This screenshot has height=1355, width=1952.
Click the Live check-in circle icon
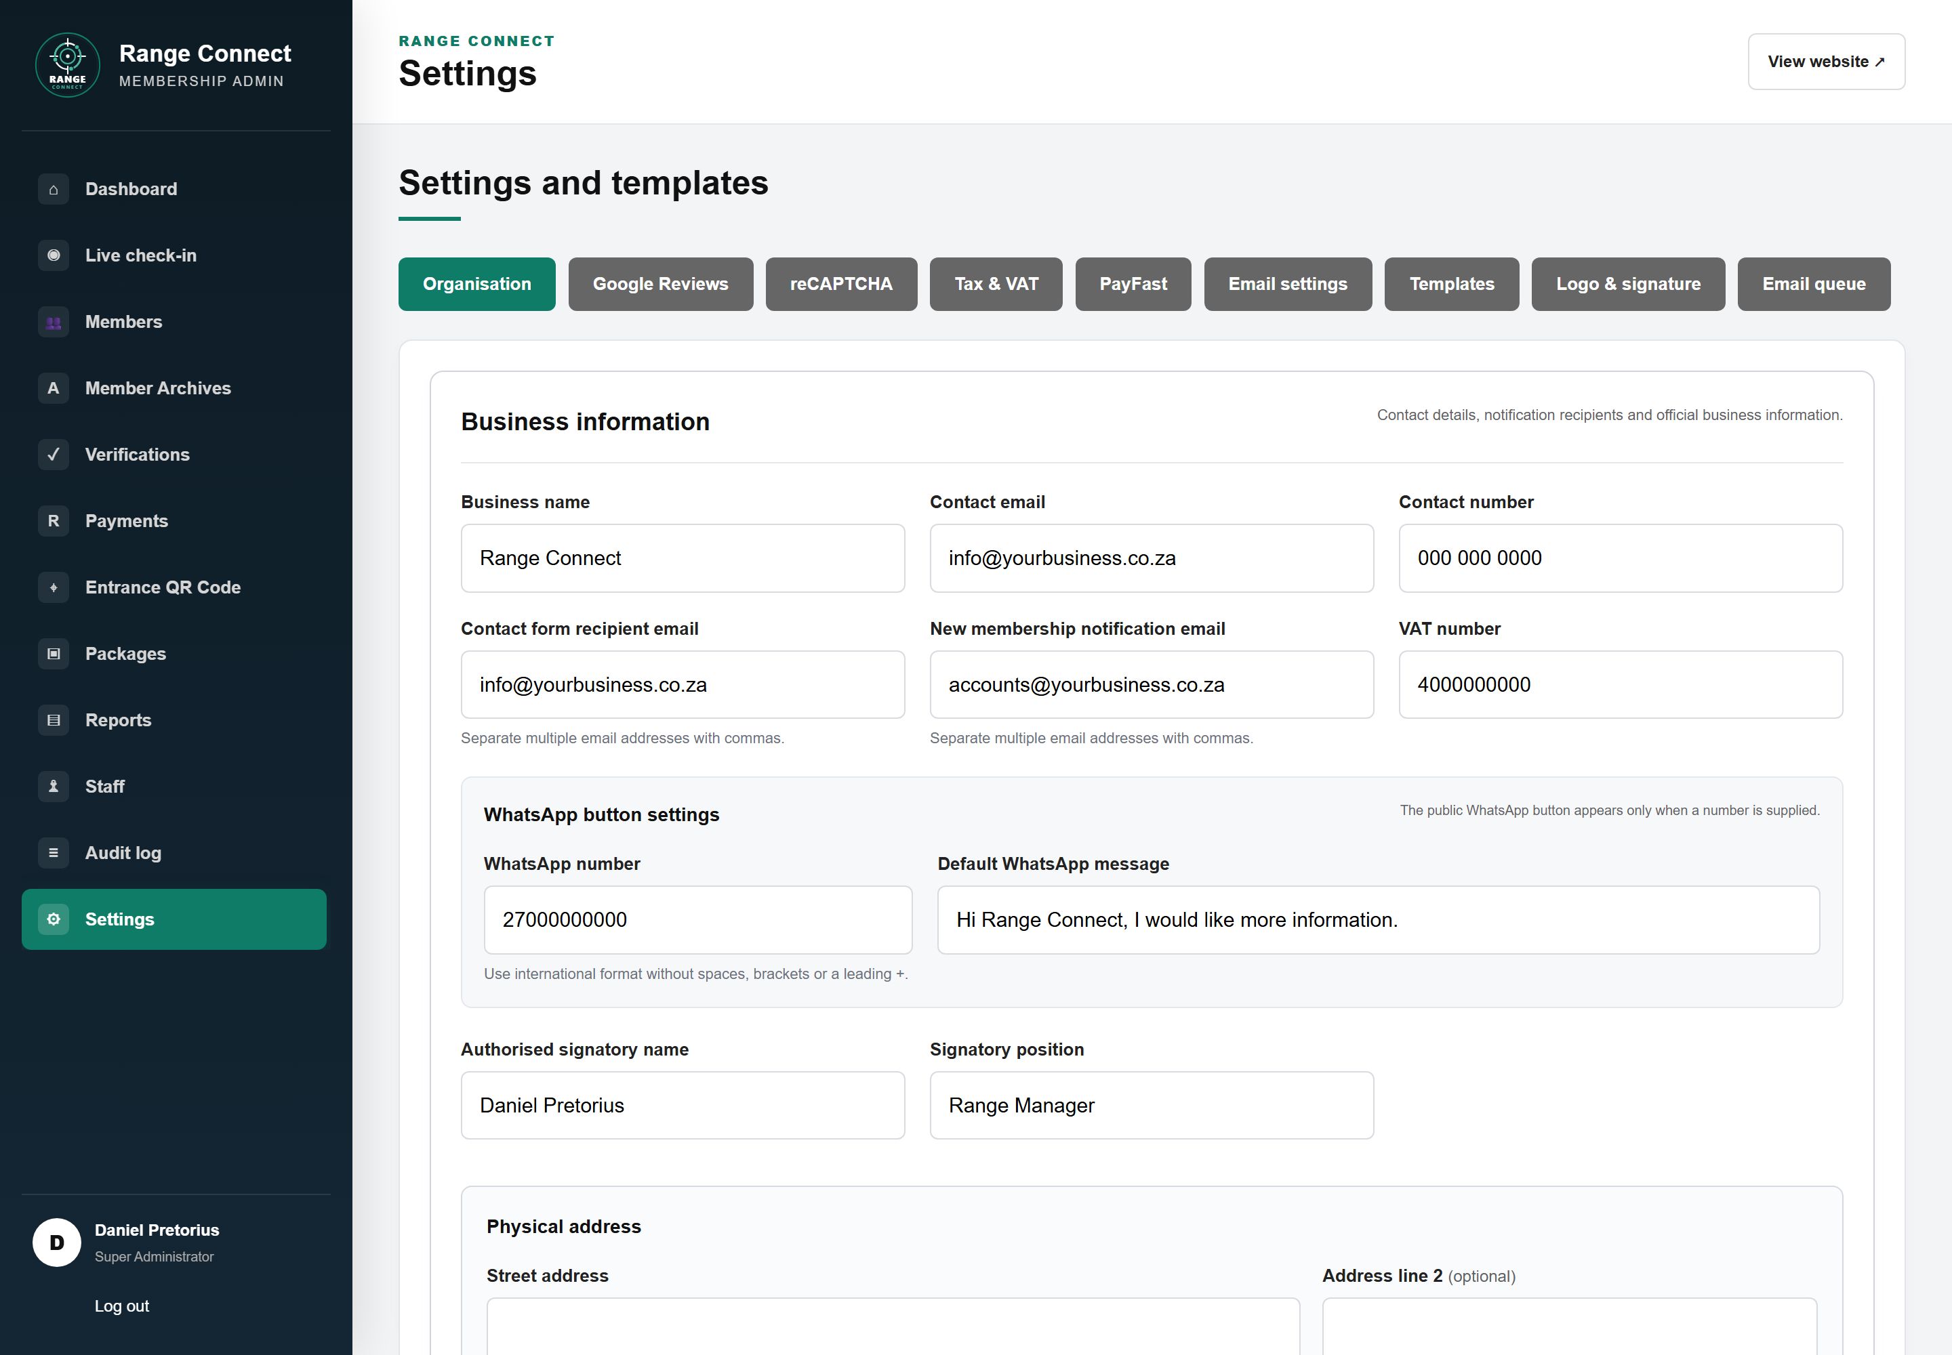[x=54, y=255]
